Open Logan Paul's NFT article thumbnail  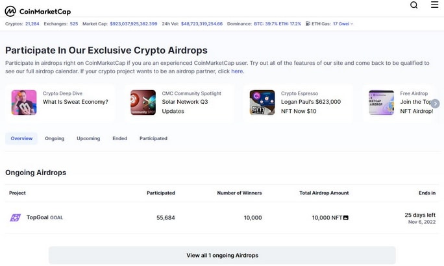[262, 103]
